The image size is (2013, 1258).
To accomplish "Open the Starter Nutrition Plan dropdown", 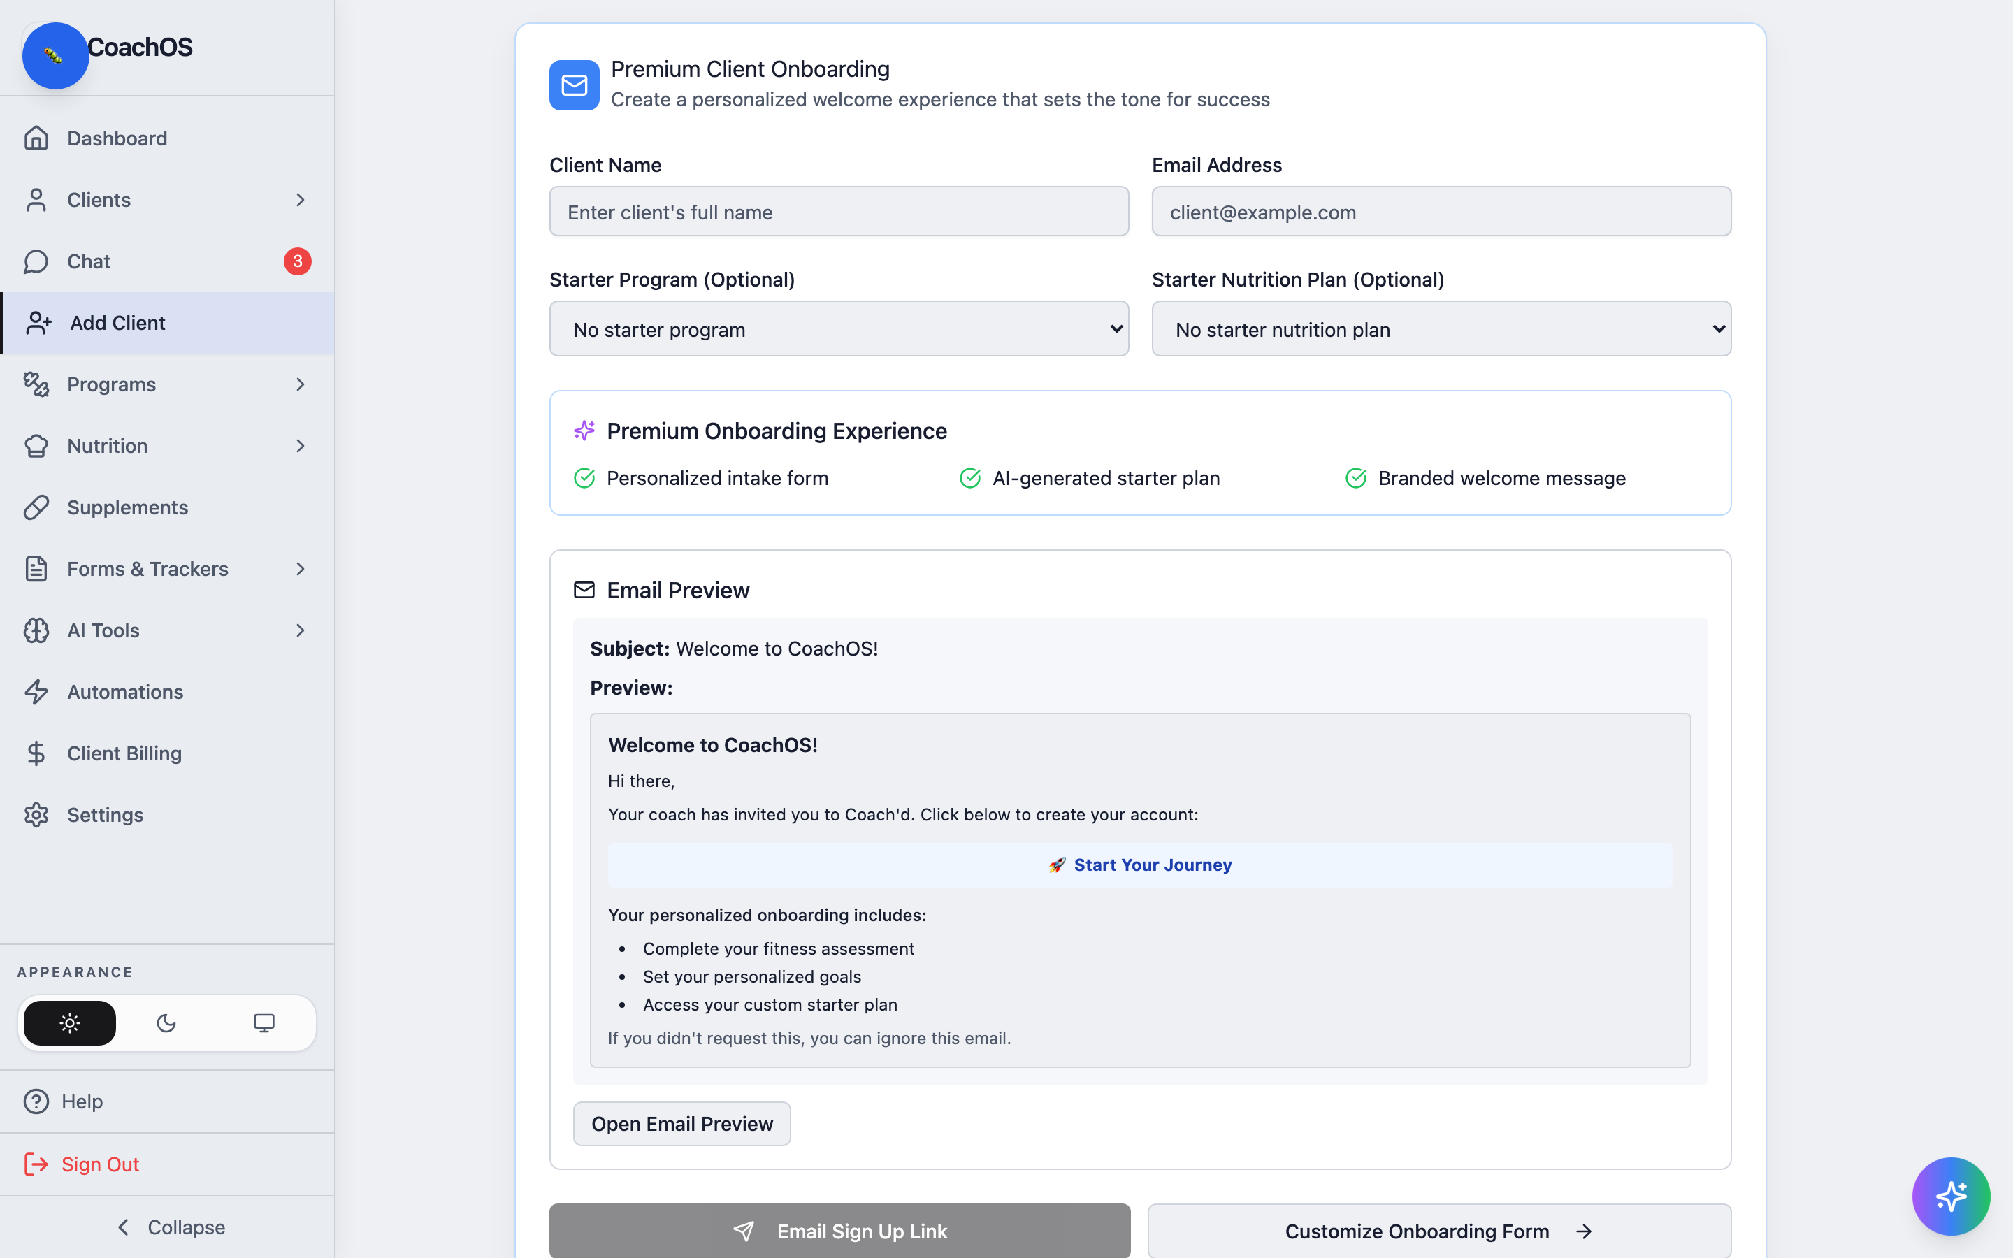I will click(x=1441, y=328).
